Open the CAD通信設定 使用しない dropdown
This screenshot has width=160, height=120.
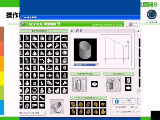[135, 107]
